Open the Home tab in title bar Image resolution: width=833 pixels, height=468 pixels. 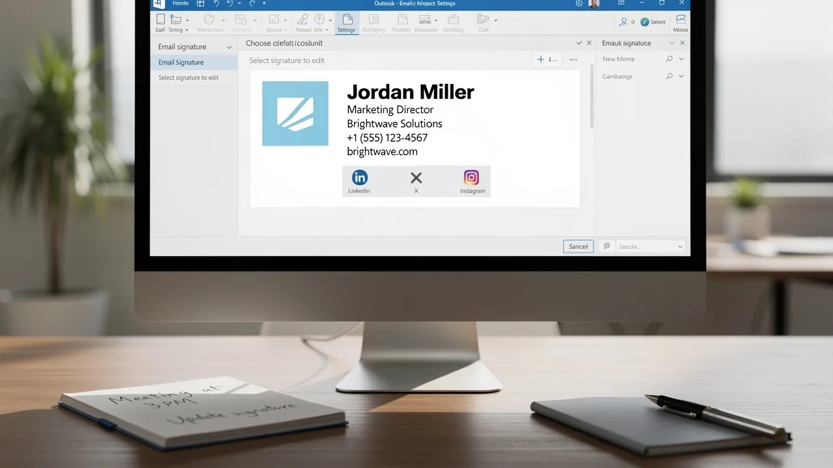click(180, 3)
